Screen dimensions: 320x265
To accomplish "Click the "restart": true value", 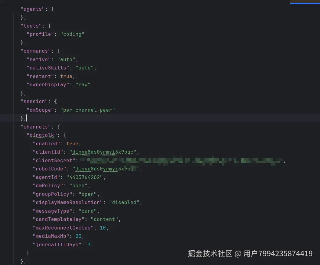I will coord(67,76).
